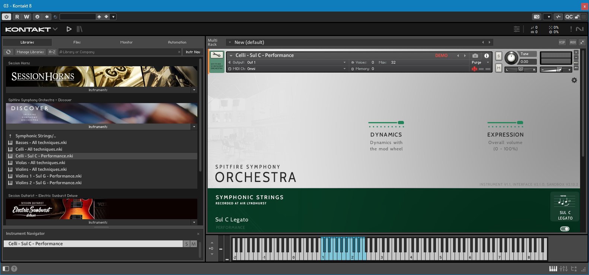Click the wrench icon to edit instrument

216,55
